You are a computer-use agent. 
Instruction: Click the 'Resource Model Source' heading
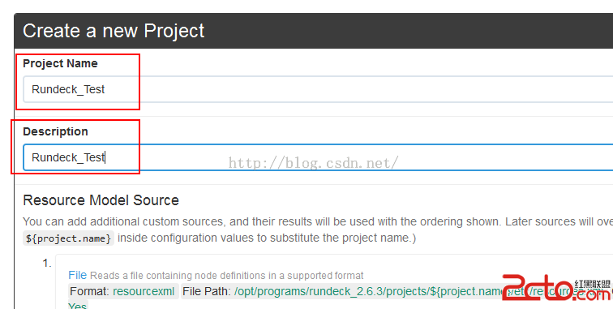[x=101, y=200]
